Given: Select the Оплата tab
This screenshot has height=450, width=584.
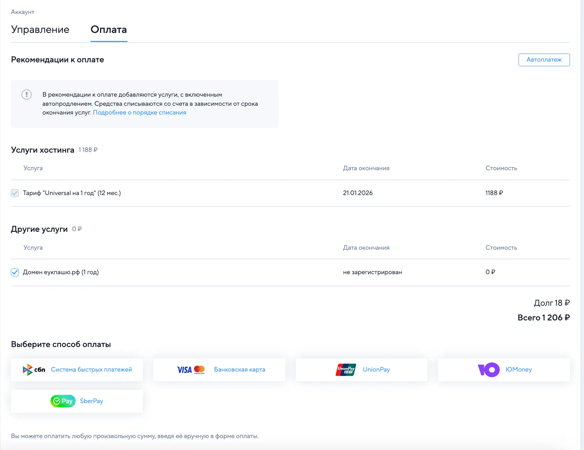Looking at the screenshot, I should click(x=109, y=30).
